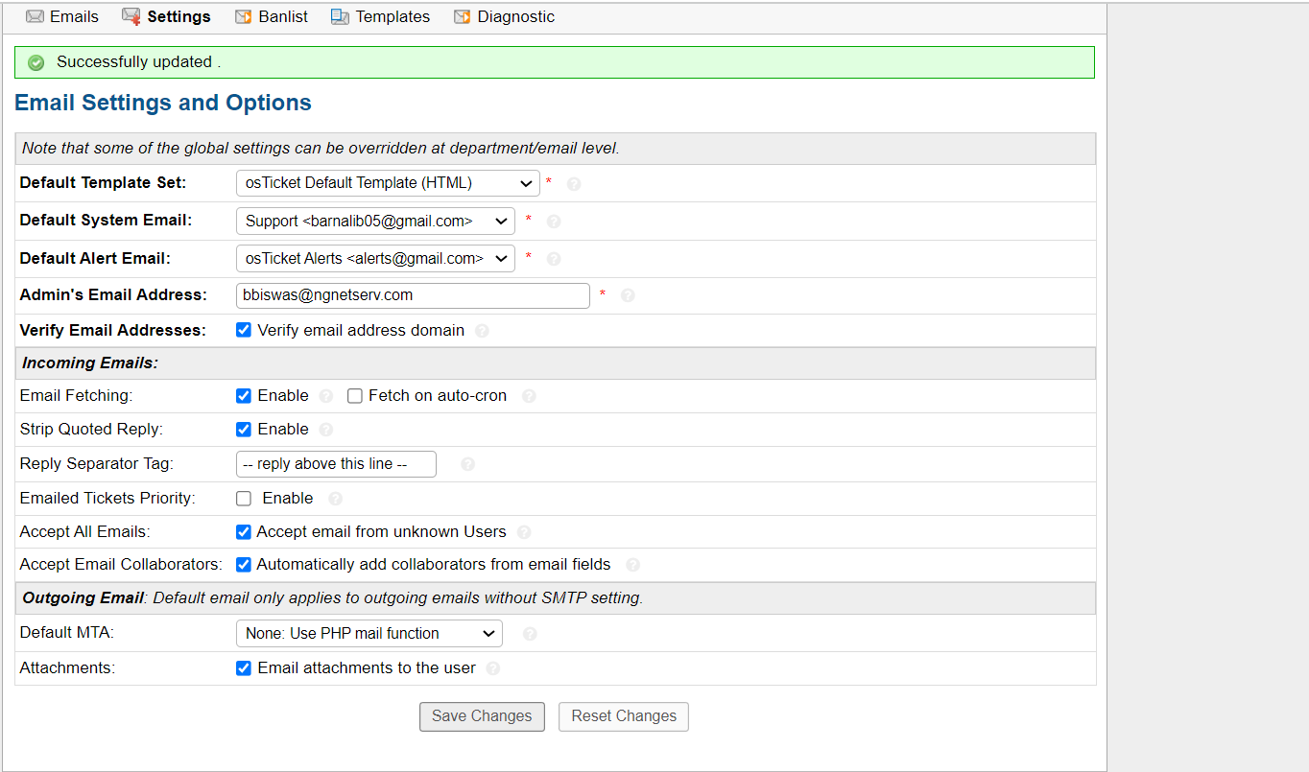
Task: Disable Strip Quoted Reply checkbox
Action: click(244, 430)
